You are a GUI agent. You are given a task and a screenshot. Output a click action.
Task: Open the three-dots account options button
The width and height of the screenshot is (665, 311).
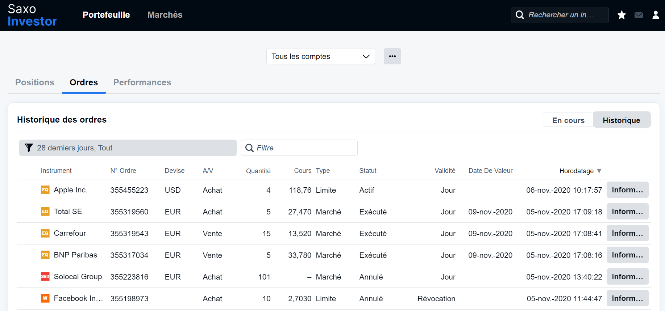pyautogui.click(x=392, y=56)
